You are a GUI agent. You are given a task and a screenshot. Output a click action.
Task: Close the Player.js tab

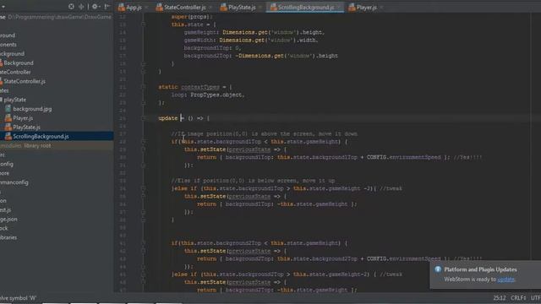click(x=381, y=8)
